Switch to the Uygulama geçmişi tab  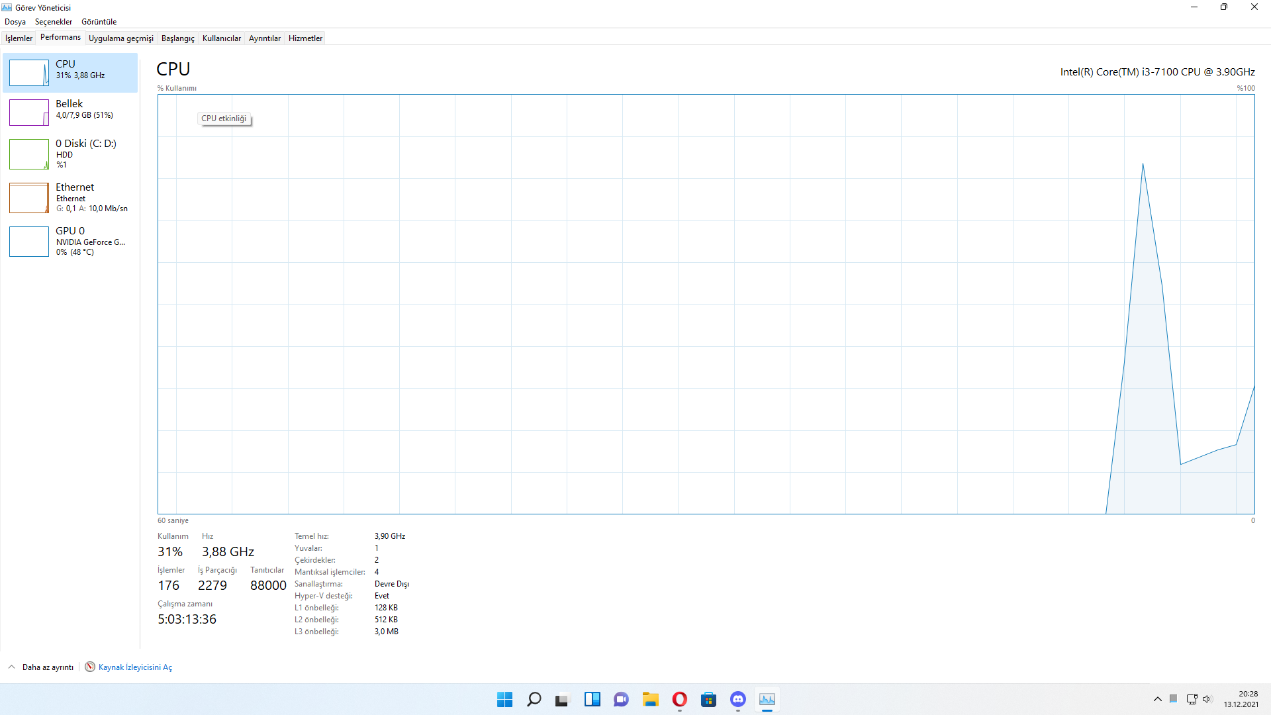point(120,38)
